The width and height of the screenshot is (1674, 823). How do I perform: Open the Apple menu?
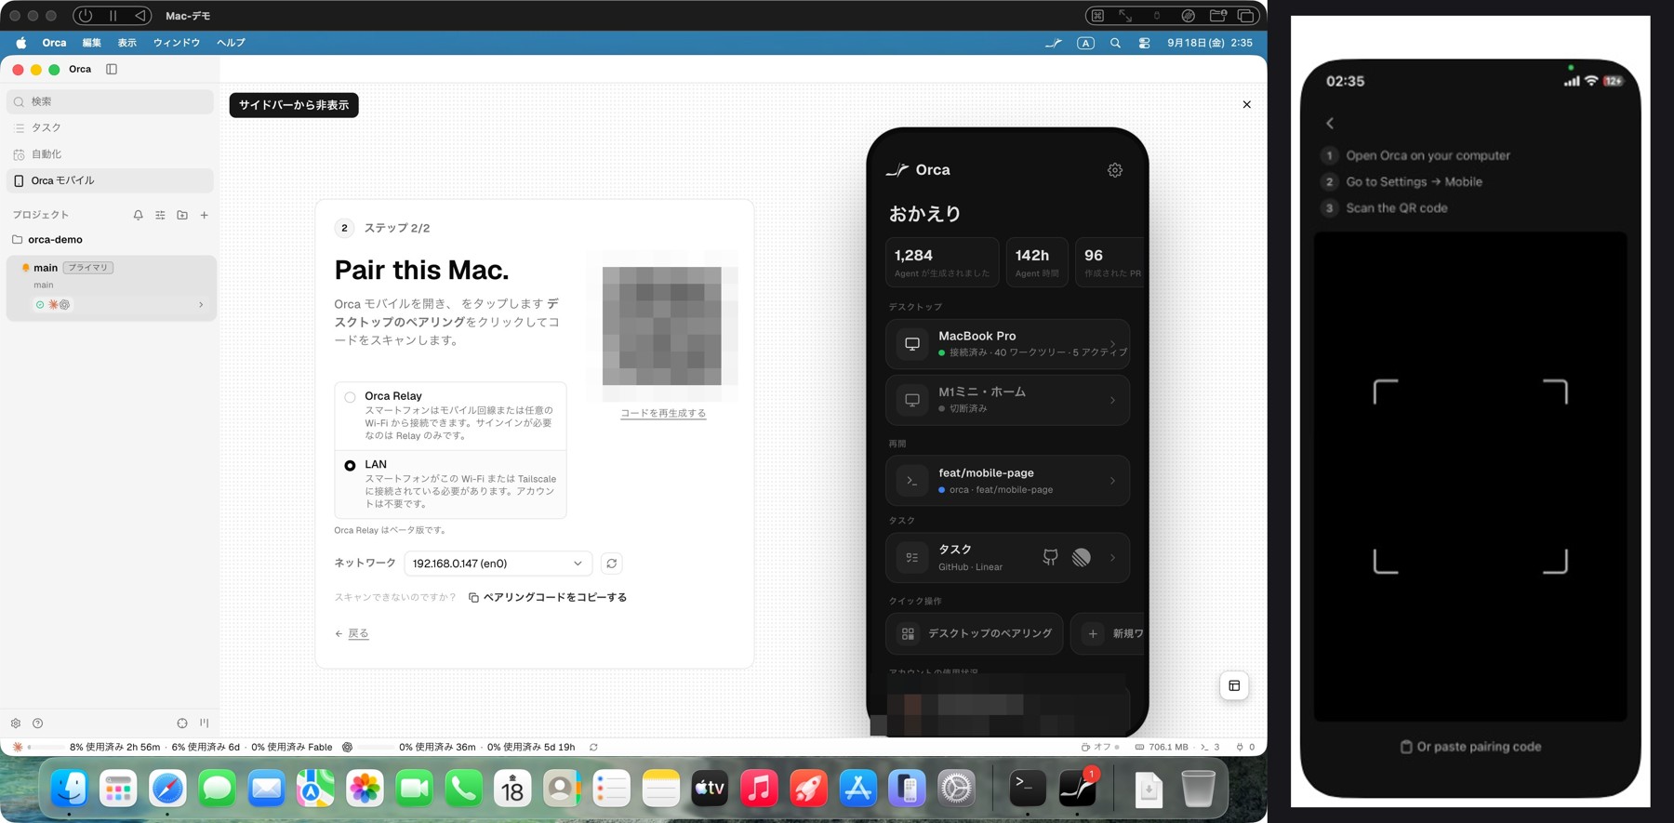pos(20,43)
